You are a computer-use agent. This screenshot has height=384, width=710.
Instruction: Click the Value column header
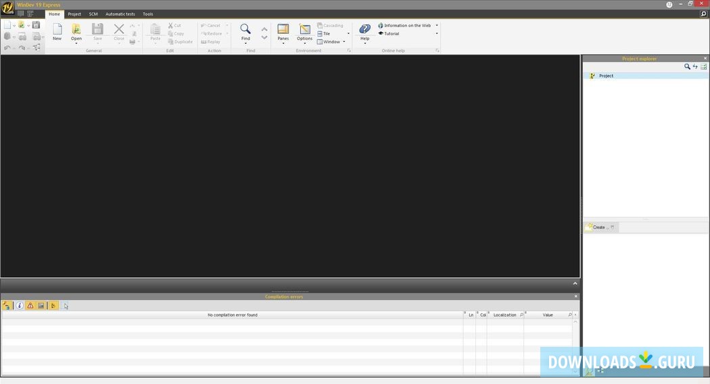[x=548, y=315]
